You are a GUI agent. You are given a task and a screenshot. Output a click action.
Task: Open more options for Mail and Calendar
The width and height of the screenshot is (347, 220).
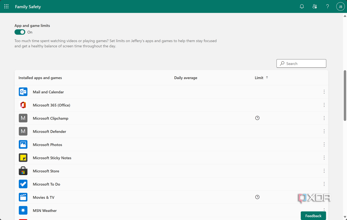[x=324, y=92]
